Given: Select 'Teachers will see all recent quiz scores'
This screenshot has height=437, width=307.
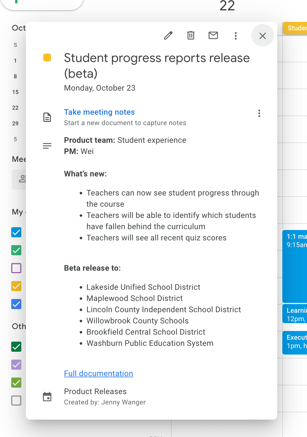Looking at the screenshot, I should click(x=156, y=238).
